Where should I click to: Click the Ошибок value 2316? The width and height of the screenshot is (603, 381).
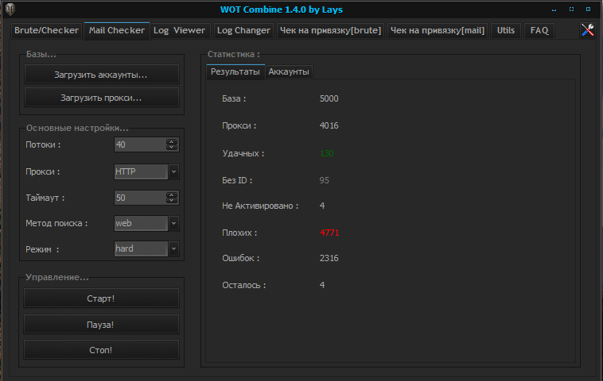329,258
